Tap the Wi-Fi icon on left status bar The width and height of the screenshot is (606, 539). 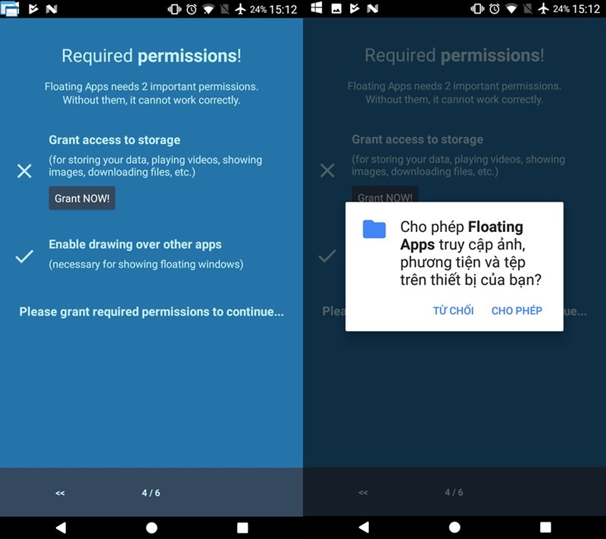(208, 9)
